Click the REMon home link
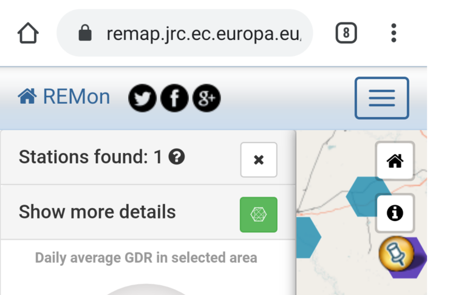This screenshot has width=450, height=295. click(64, 97)
